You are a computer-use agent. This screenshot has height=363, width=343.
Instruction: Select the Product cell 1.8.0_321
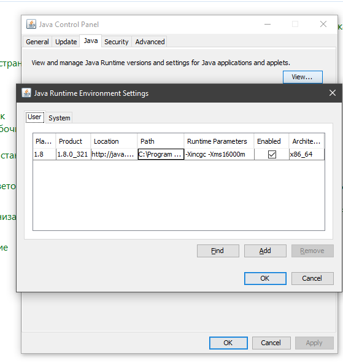coord(73,154)
